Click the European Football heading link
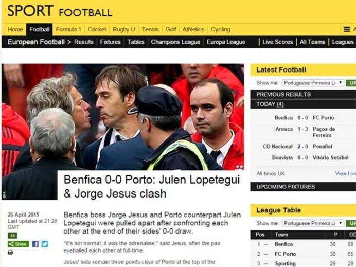 (36, 42)
